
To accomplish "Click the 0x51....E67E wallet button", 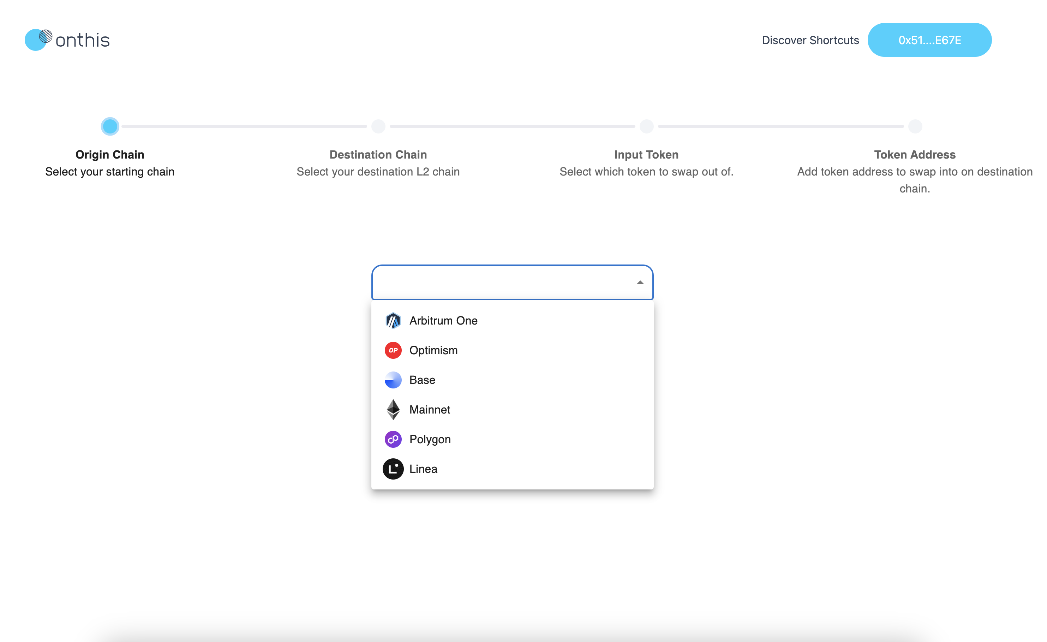I will click(x=929, y=40).
